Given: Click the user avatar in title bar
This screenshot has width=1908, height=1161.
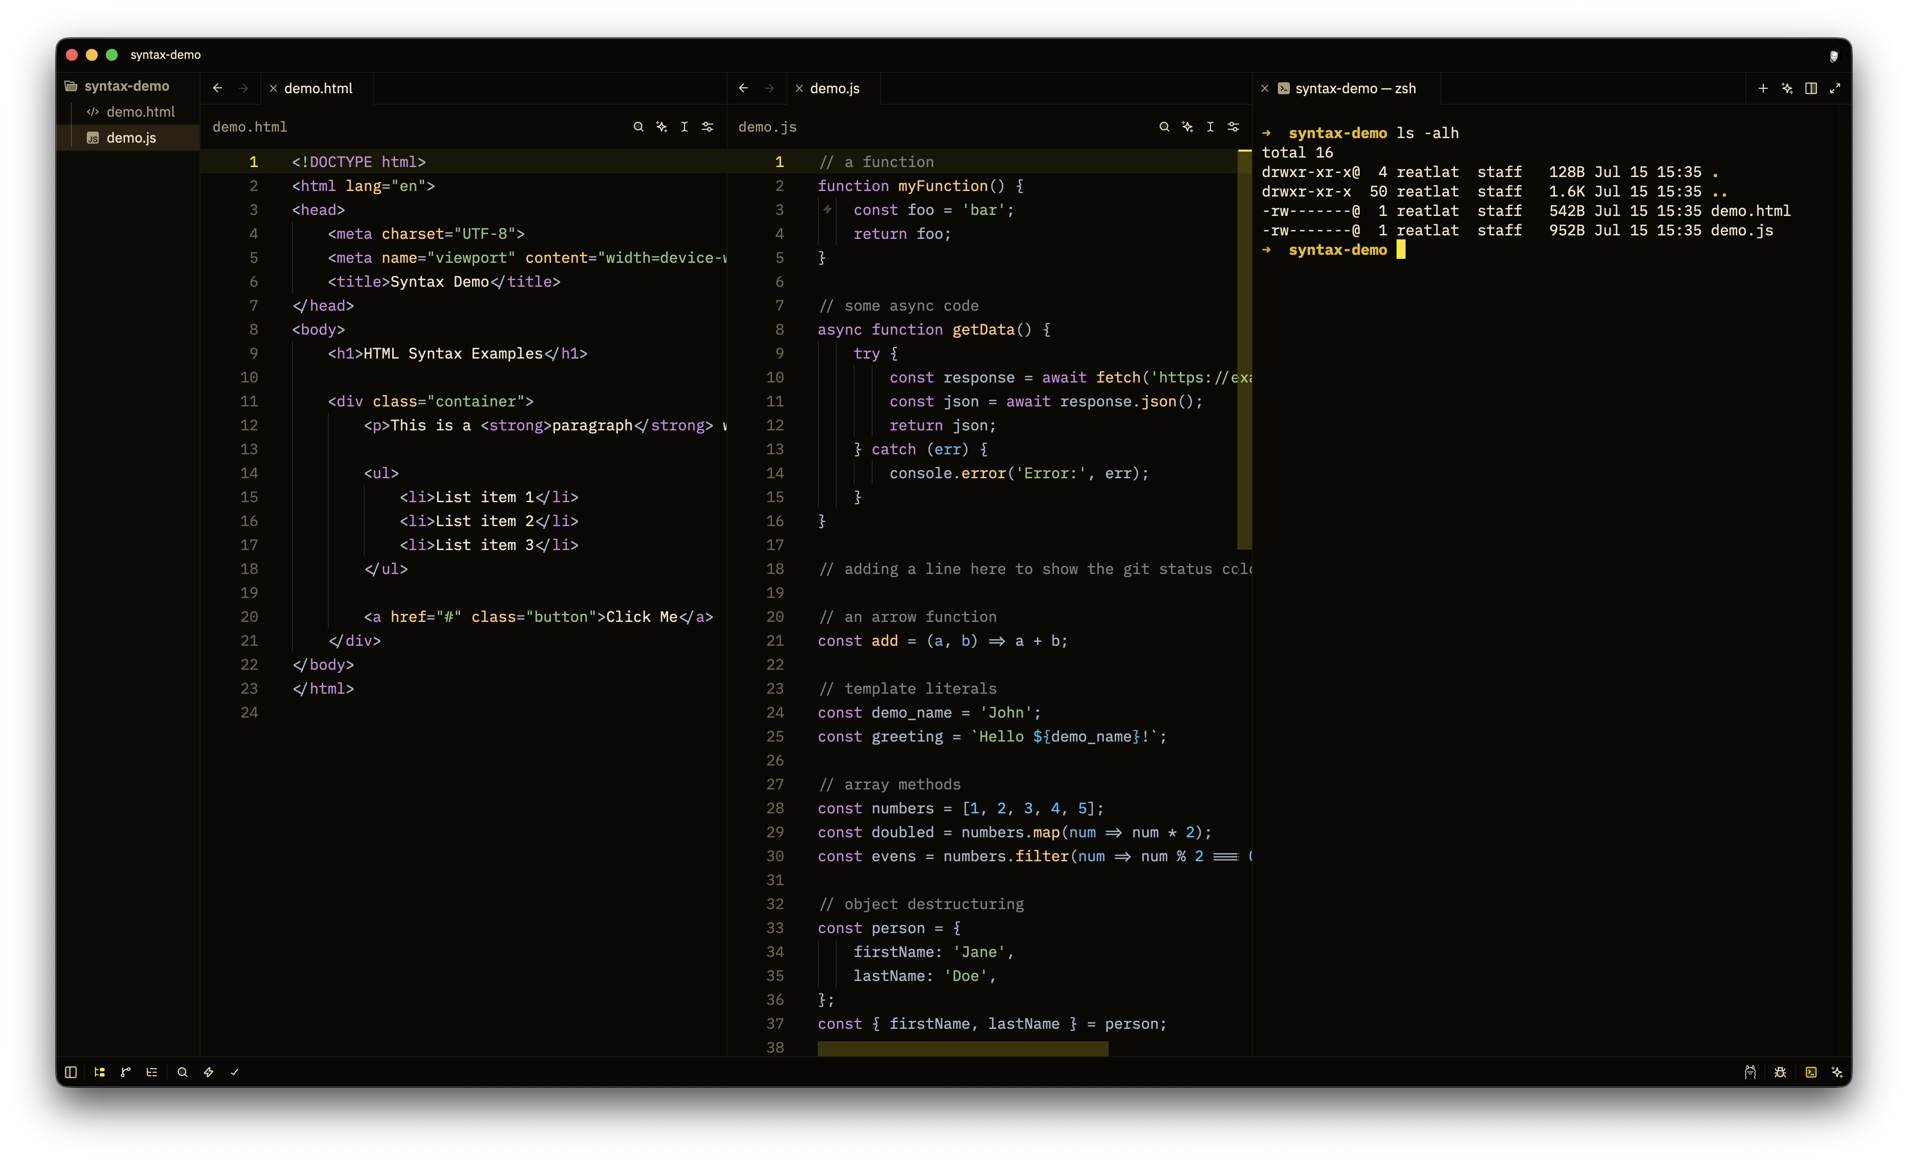Looking at the screenshot, I should point(1834,56).
